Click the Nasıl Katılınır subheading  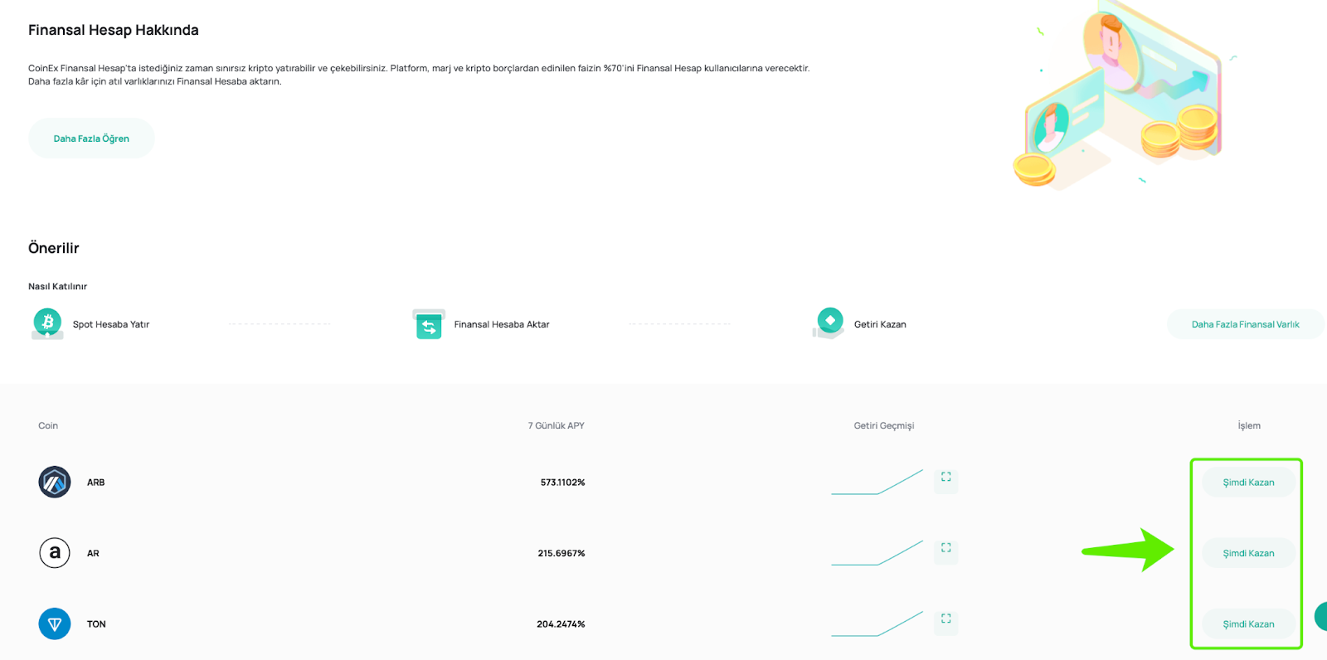(57, 286)
